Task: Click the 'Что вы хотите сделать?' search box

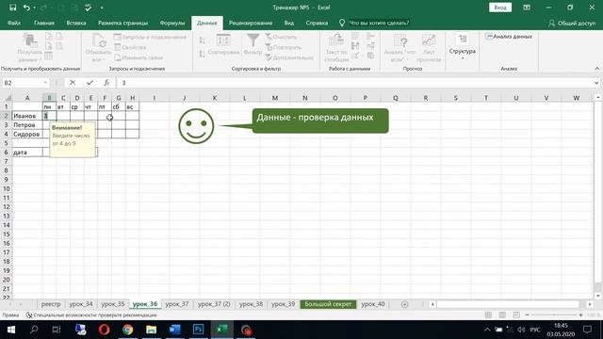Action: click(x=379, y=23)
